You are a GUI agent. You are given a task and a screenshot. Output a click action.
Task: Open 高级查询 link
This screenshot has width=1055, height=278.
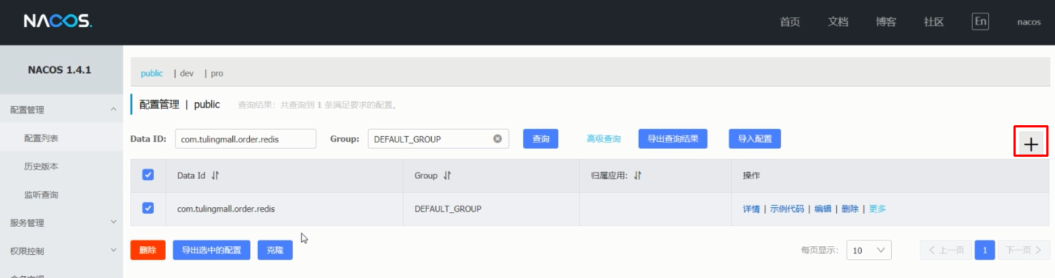click(x=604, y=139)
